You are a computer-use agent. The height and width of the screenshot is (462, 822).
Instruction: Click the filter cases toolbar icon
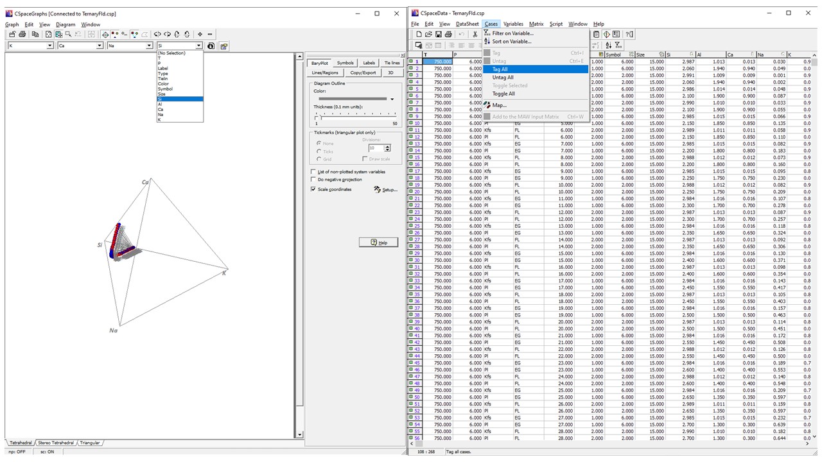[618, 46]
